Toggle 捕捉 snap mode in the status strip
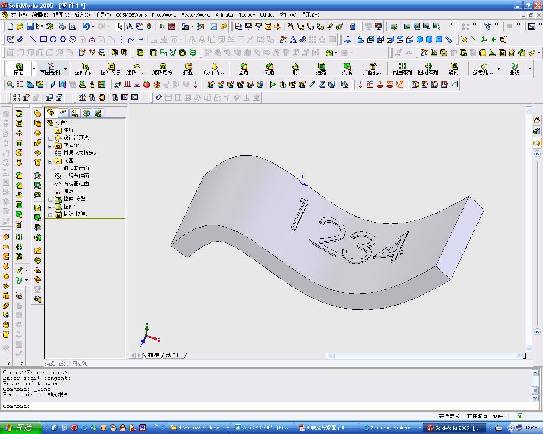The image size is (543, 434). point(50,364)
